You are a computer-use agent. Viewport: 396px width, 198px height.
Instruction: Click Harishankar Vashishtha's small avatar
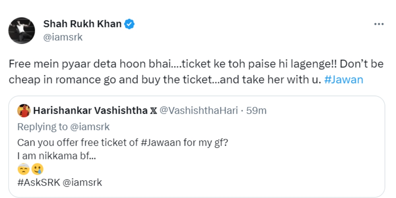click(23, 111)
